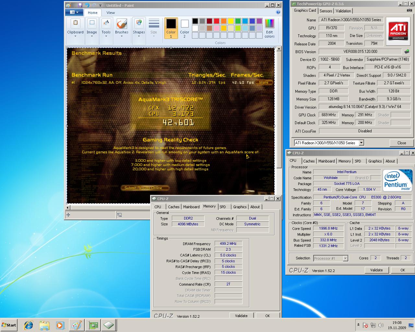Viewport: 415px width, 332px height.
Task: Open Caches tab in right CPU-Z window
Action: (309, 161)
